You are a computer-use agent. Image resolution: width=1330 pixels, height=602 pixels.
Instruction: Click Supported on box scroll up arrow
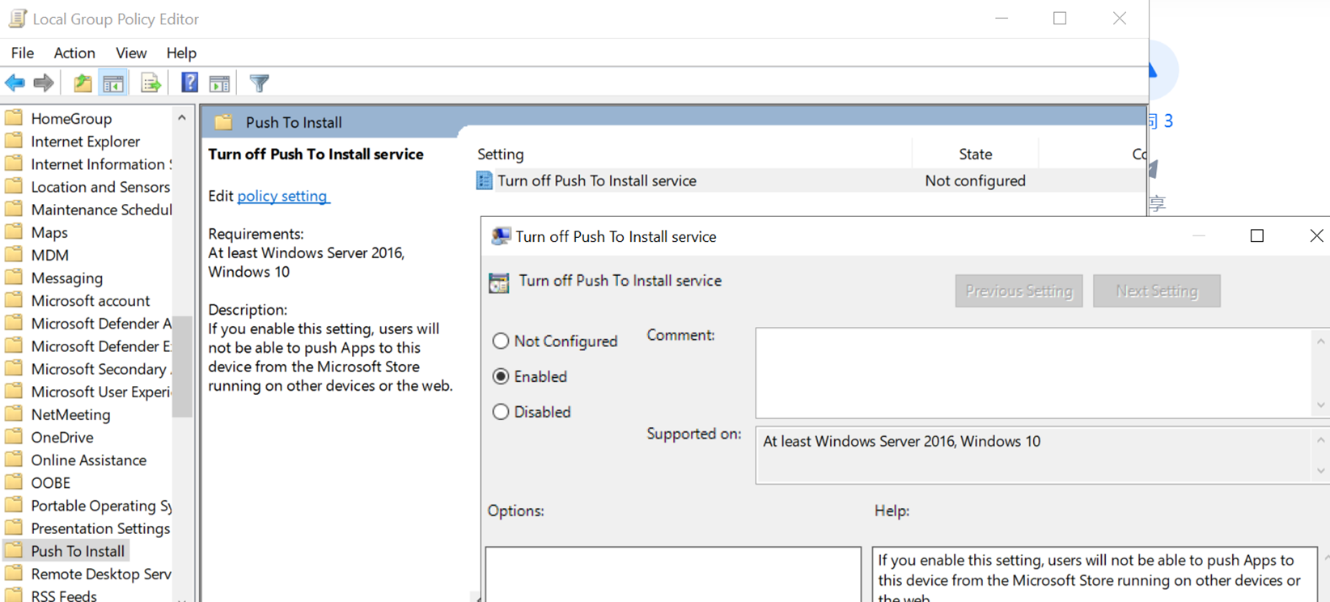(x=1321, y=440)
